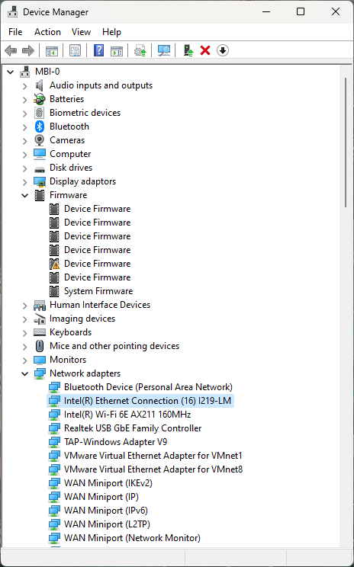Image resolution: width=354 pixels, height=567 pixels.
Task: Click Scan for hardware changes toolbar icon
Action: (x=164, y=50)
